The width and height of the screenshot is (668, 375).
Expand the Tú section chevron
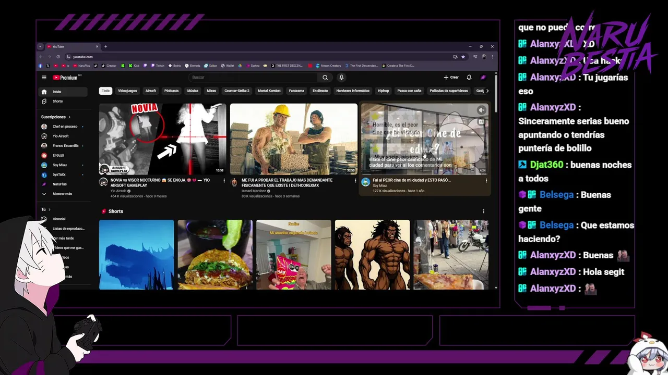click(50, 209)
